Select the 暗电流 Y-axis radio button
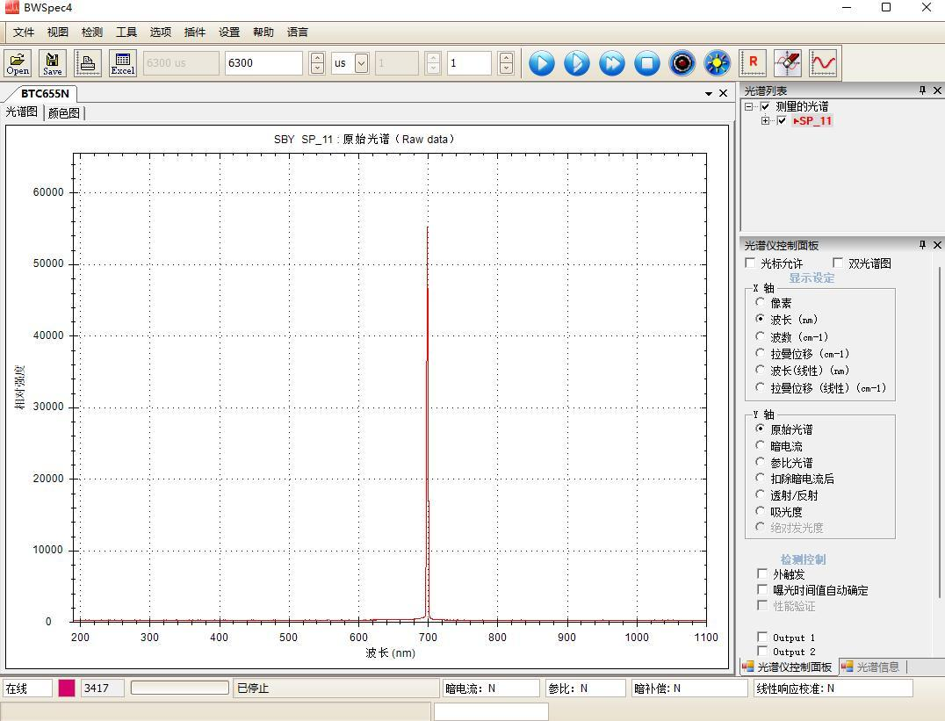The height and width of the screenshot is (721, 945). (761, 446)
